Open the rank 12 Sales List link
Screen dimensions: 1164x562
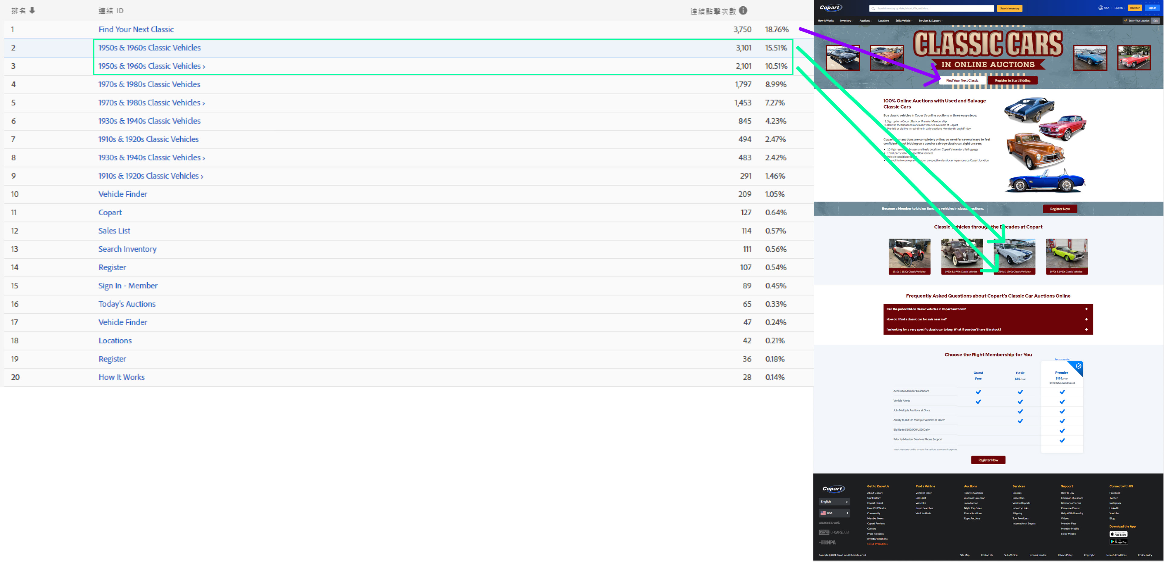114,231
